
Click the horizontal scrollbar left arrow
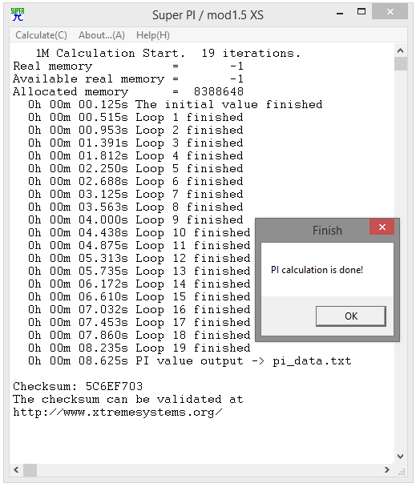click(16, 469)
